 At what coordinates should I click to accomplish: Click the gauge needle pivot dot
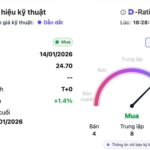[132, 106]
